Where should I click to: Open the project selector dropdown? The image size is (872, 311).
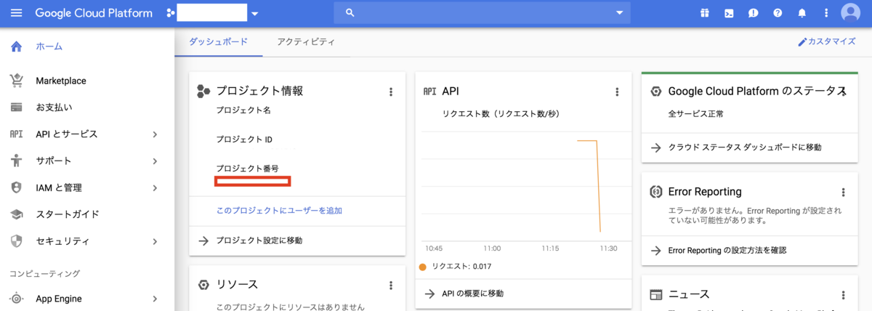point(254,14)
